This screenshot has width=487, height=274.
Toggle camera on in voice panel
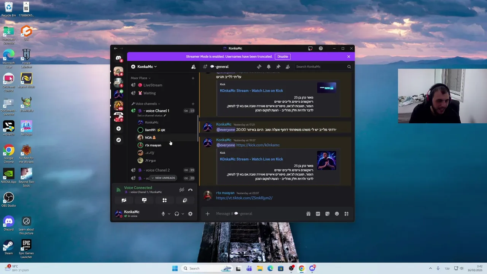click(124, 200)
